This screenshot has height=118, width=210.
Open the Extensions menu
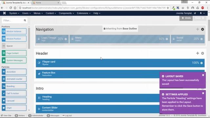(x=84, y=13)
